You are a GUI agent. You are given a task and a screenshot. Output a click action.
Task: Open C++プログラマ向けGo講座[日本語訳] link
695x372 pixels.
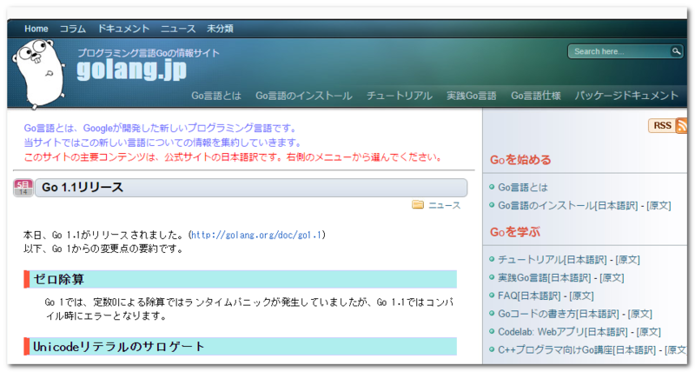coord(577,349)
